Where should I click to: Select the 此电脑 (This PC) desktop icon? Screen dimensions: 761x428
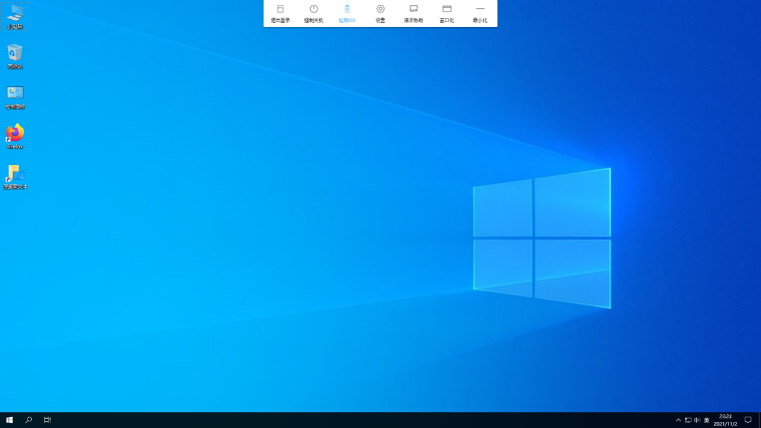tap(15, 17)
